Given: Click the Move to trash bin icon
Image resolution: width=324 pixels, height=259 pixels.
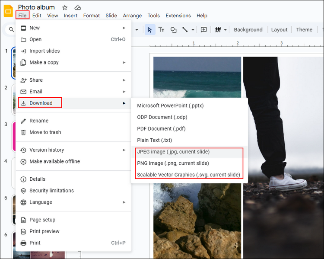Looking at the screenshot, I should point(23,132).
